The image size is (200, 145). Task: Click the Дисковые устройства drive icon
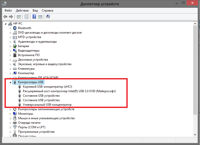pyautogui.click(x=15, y=60)
